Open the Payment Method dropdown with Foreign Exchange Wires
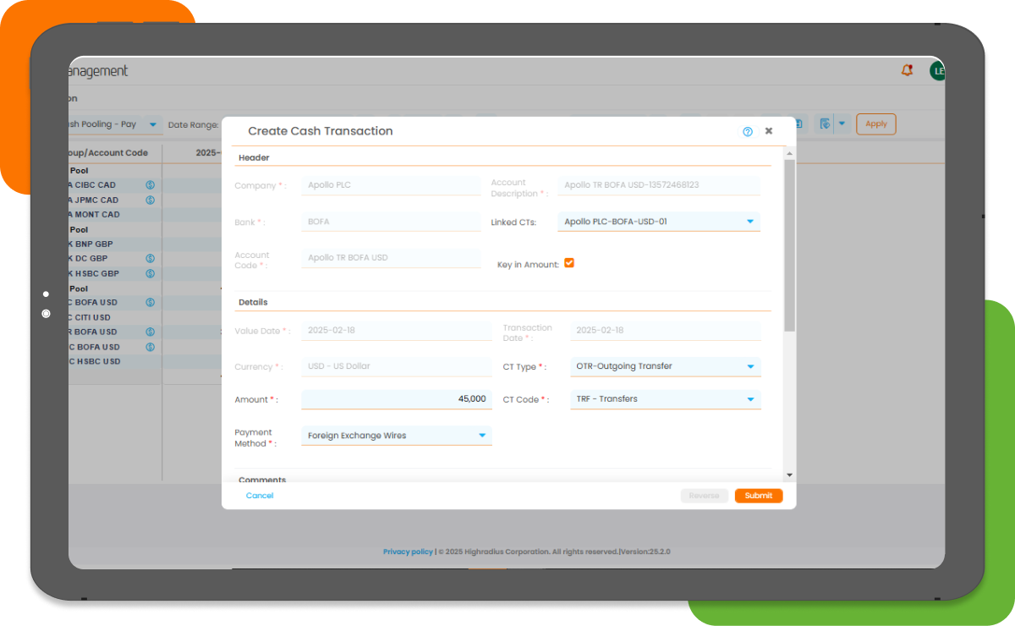 pos(396,436)
